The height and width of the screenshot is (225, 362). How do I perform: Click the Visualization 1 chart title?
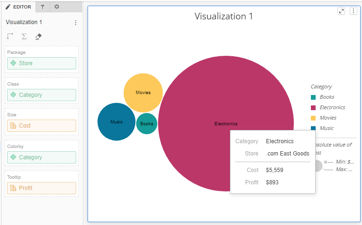(224, 17)
